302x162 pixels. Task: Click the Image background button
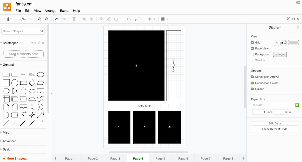coord(280,54)
